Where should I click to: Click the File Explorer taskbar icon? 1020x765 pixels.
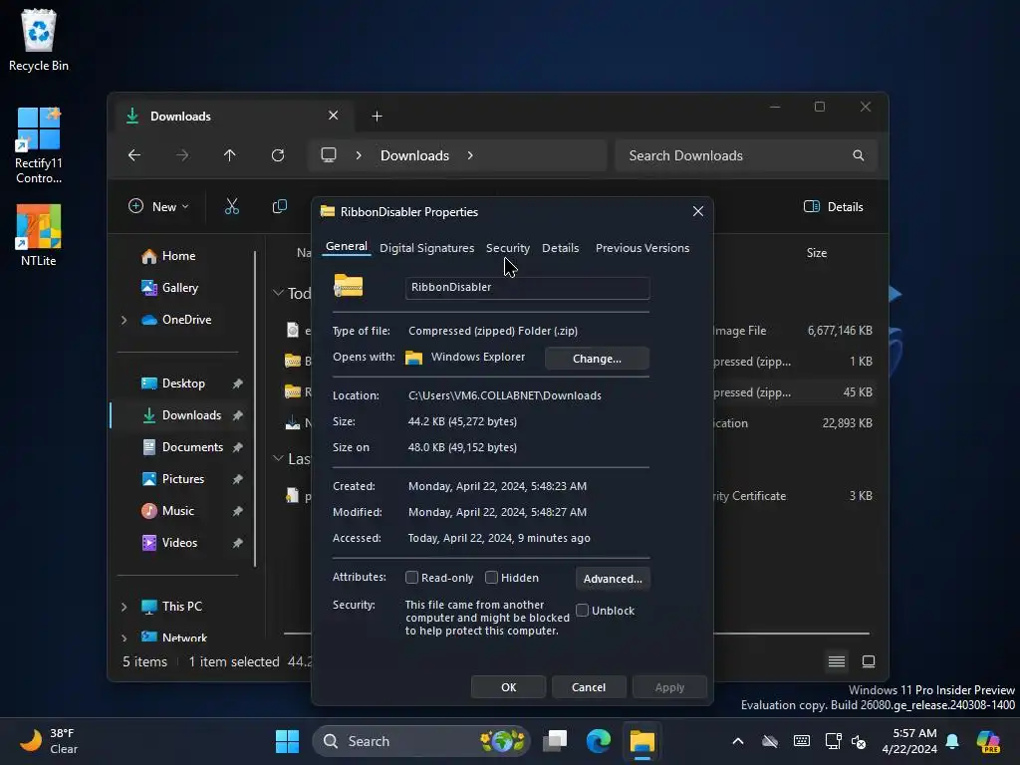[x=642, y=741]
